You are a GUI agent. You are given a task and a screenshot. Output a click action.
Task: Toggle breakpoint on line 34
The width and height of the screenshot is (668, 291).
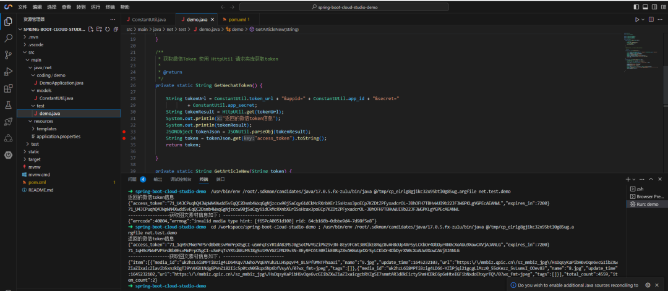click(124, 138)
